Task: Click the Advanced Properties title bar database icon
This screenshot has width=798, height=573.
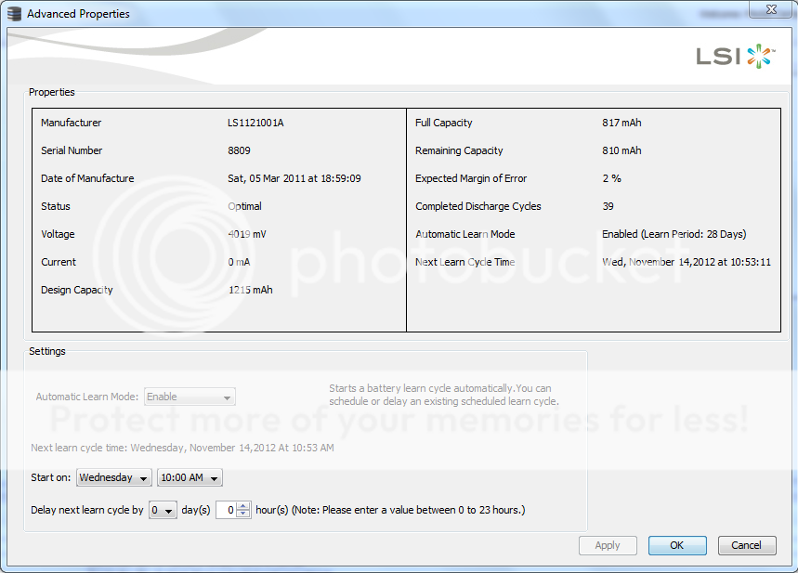Action: click(x=15, y=14)
